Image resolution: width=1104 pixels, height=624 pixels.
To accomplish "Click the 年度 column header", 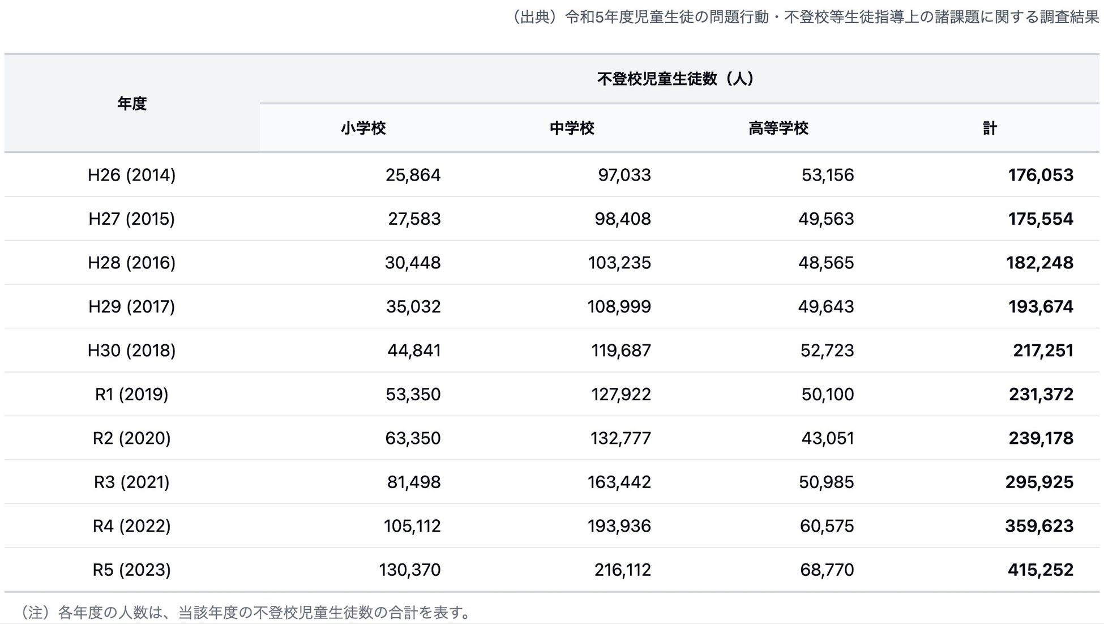I will [132, 104].
